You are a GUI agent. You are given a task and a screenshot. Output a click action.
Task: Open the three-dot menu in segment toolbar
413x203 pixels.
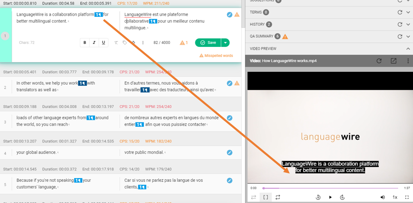point(143,43)
